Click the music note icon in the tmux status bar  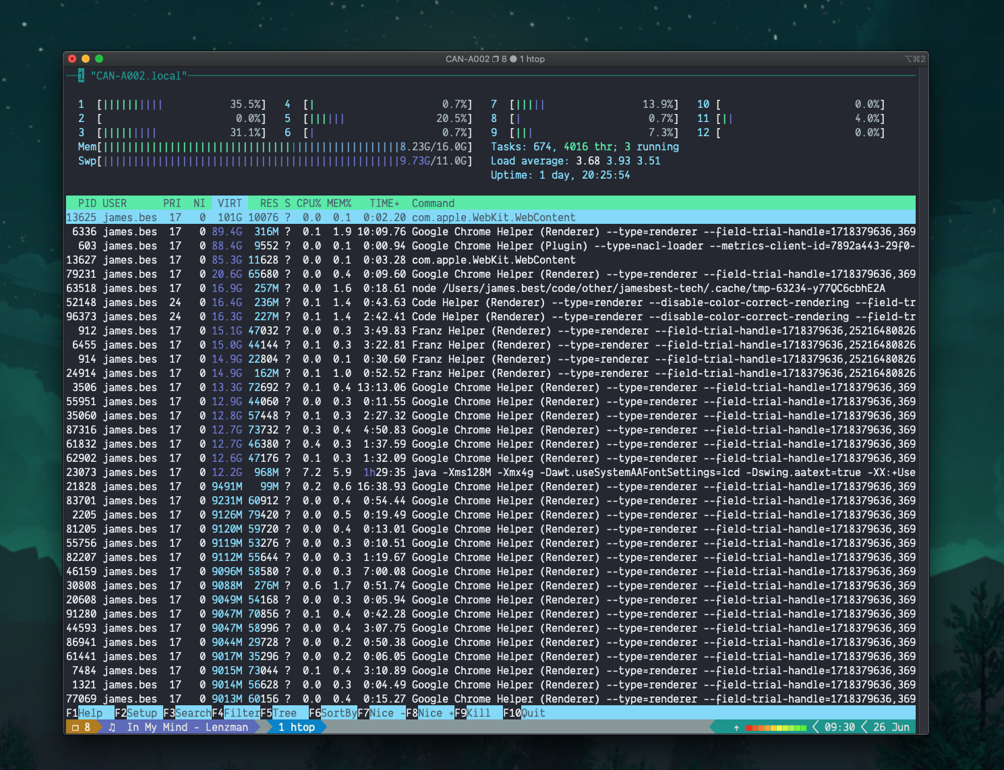112,727
